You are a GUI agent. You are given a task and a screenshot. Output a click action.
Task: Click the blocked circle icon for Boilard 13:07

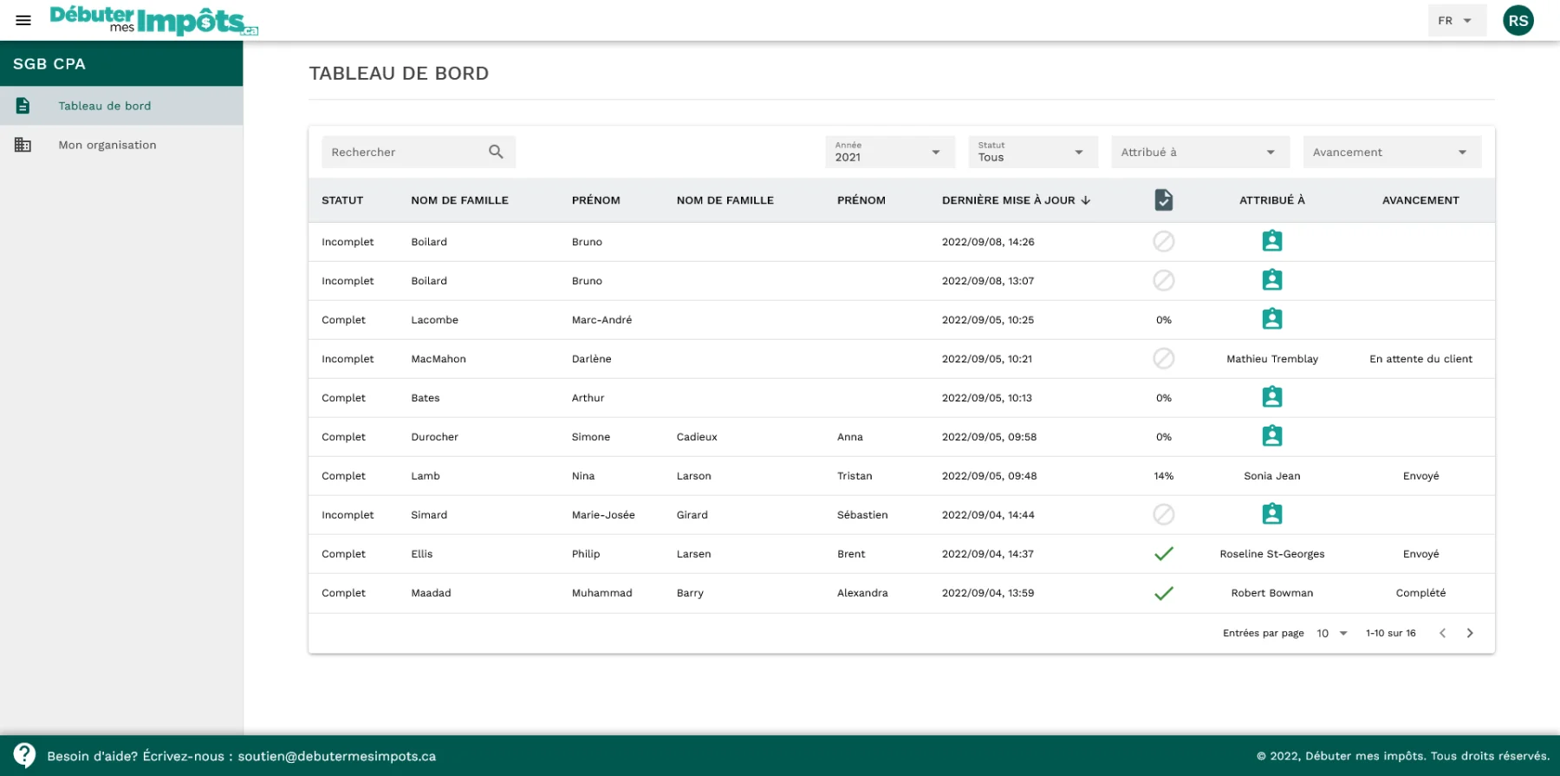[x=1164, y=280]
